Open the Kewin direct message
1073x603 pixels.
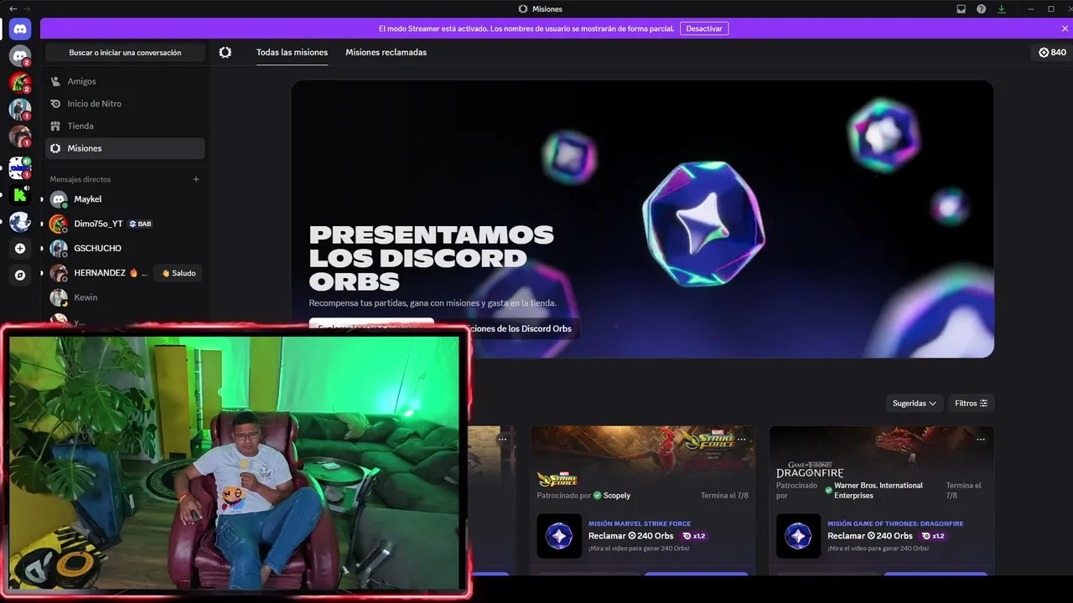click(125, 297)
